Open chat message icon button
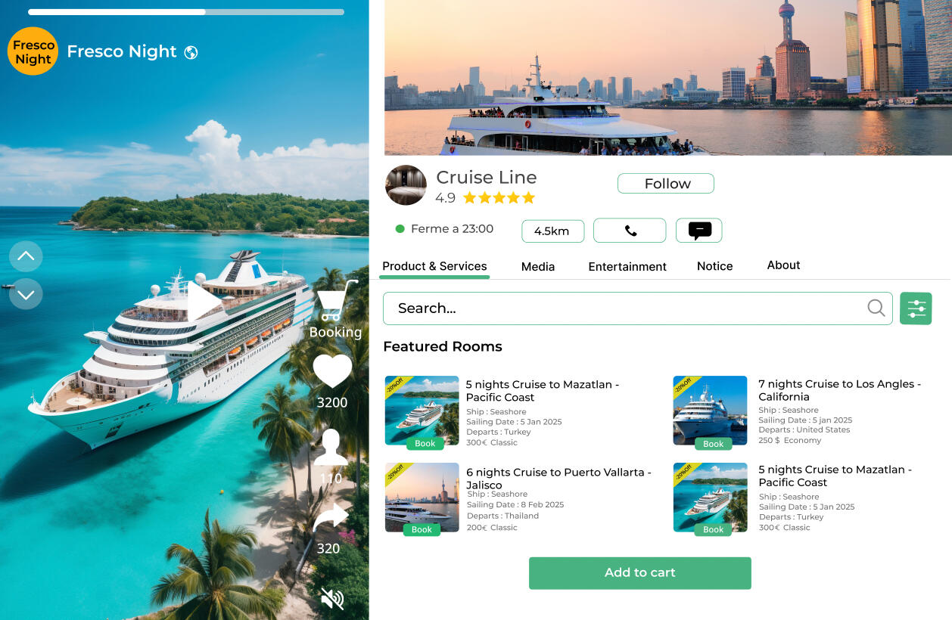The width and height of the screenshot is (952, 620). point(699,231)
